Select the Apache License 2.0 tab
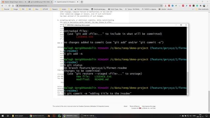This screenshot has height=118, width=210. pyautogui.click(x=66, y=2)
